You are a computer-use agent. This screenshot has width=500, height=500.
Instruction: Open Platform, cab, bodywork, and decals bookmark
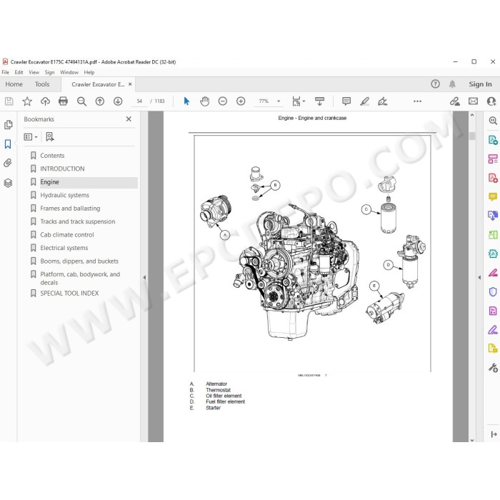click(x=80, y=279)
